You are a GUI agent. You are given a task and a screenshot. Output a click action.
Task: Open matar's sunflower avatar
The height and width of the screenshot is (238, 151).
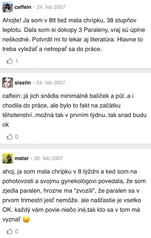coord(8,158)
